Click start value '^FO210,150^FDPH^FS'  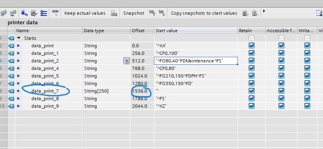click(181, 76)
